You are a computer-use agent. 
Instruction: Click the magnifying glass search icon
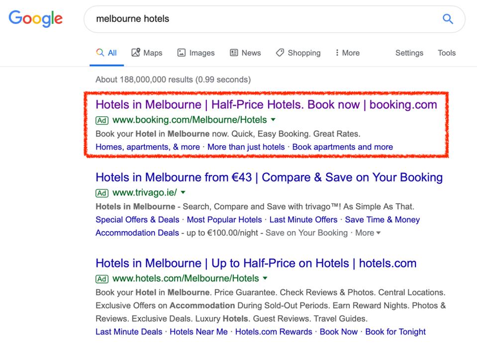point(447,19)
